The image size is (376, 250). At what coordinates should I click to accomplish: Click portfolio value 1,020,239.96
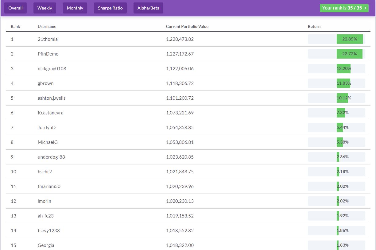tap(180, 187)
